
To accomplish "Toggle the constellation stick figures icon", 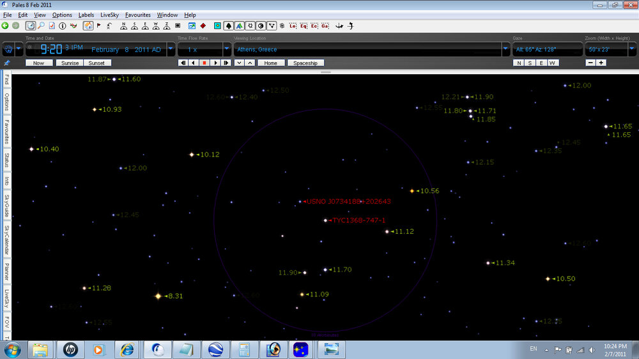I will 272,26.
